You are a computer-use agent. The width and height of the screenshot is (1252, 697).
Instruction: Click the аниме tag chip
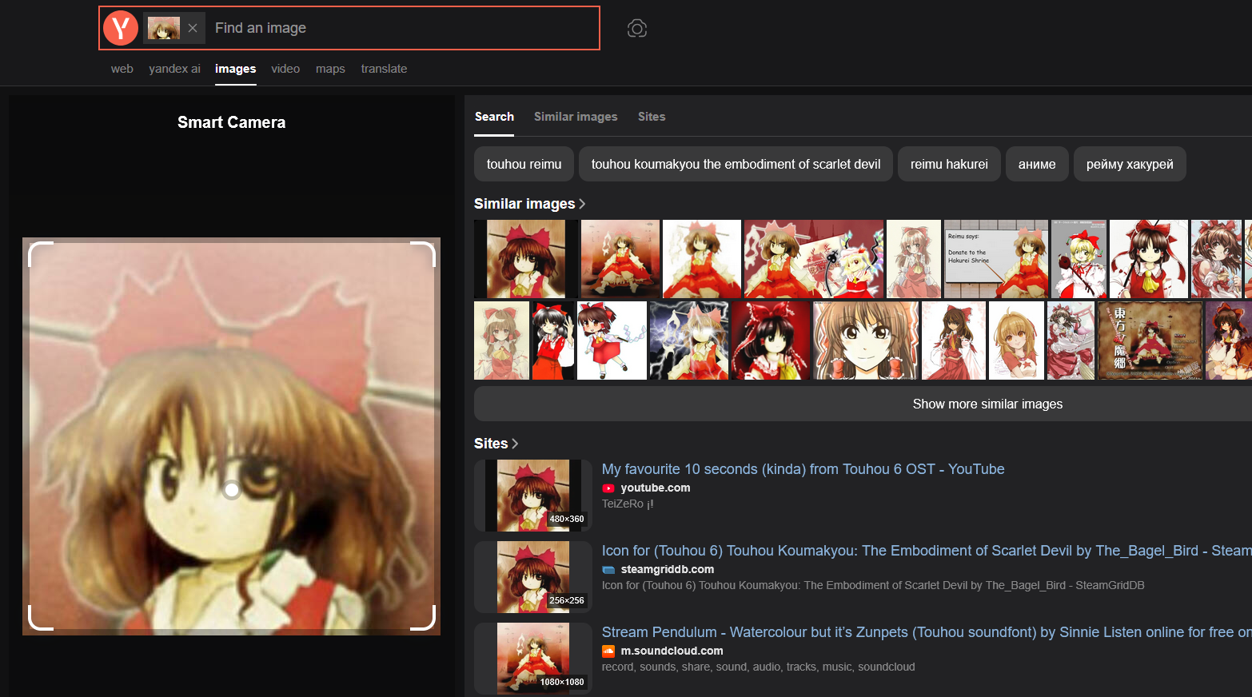point(1037,164)
